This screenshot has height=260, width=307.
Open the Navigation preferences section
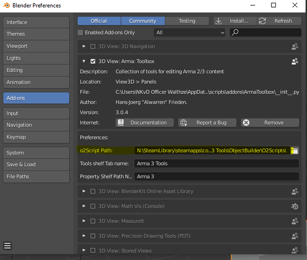[x=36, y=125]
